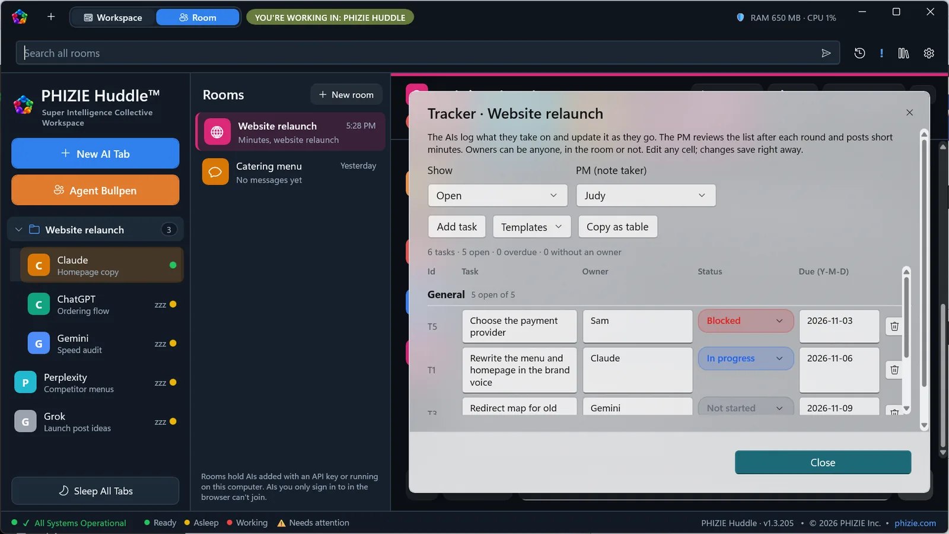Send the search with the arrow icon

(x=826, y=53)
